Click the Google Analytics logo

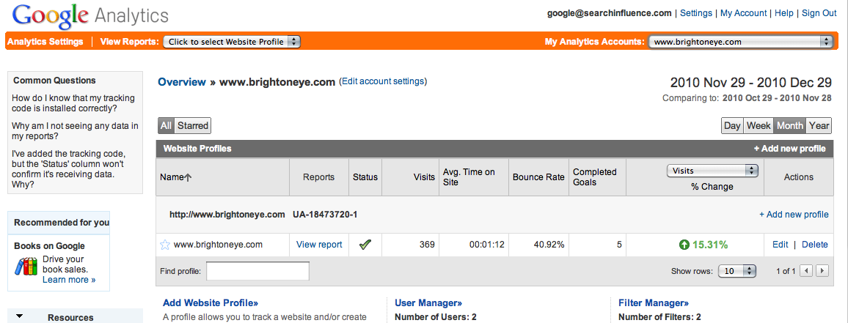point(90,16)
